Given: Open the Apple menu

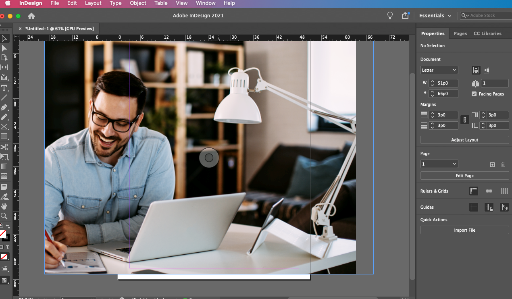Looking at the screenshot, I should 8,3.
